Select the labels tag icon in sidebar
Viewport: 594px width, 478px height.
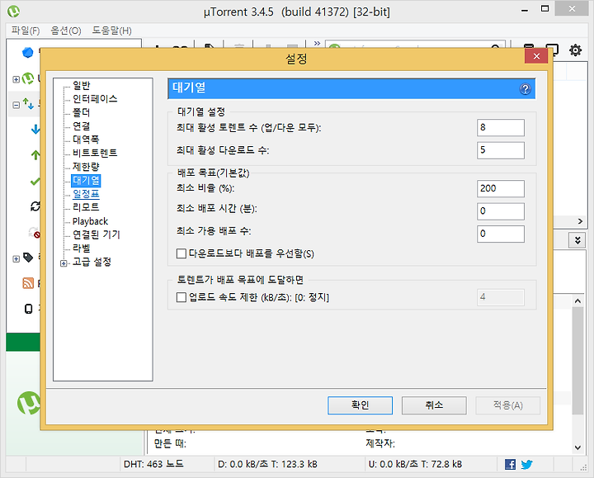(28, 258)
